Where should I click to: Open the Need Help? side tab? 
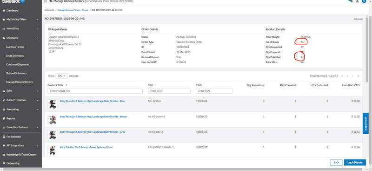365,123
